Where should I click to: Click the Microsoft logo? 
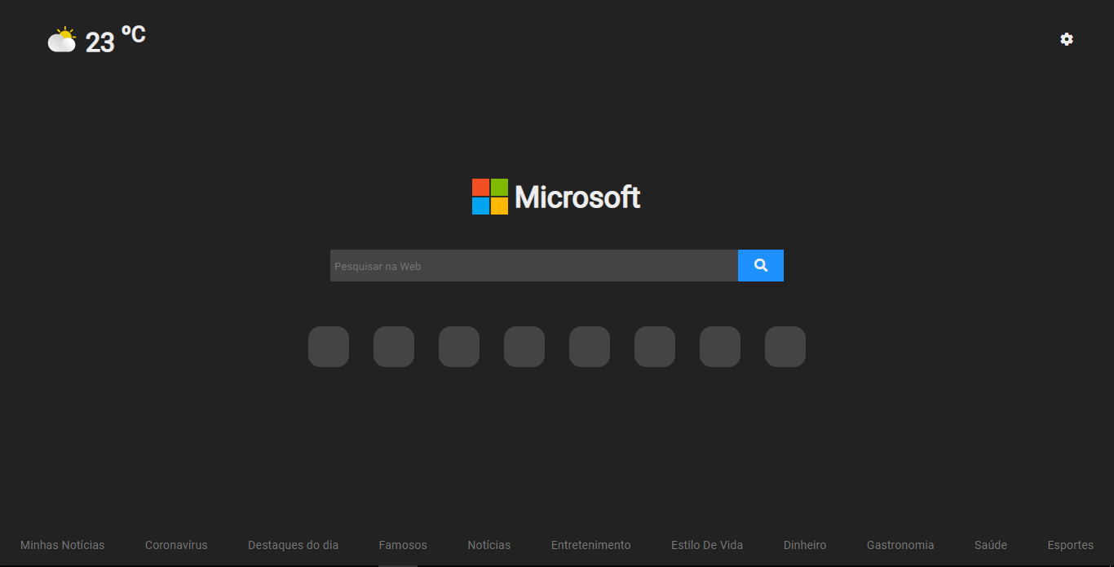click(x=556, y=197)
